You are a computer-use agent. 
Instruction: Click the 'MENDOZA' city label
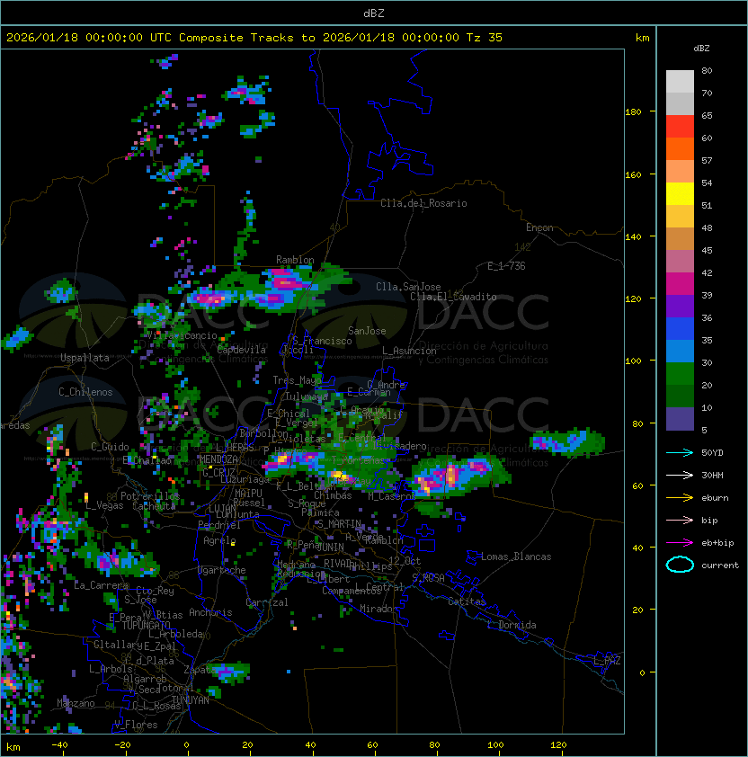tap(218, 459)
